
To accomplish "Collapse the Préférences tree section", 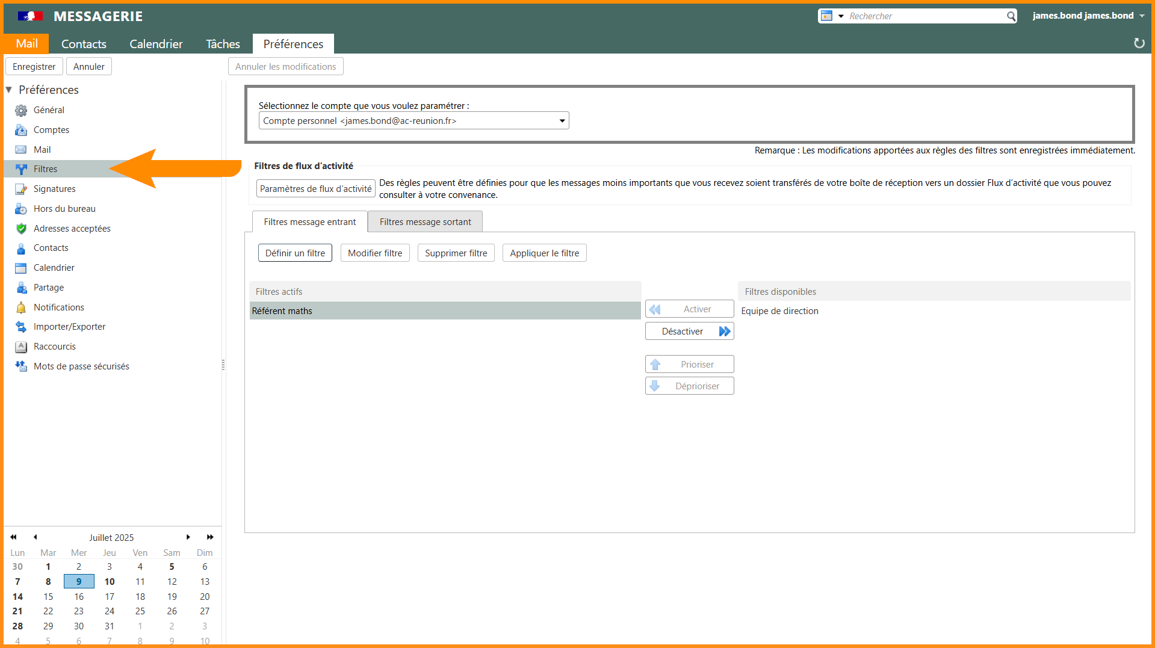I will [x=9, y=90].
